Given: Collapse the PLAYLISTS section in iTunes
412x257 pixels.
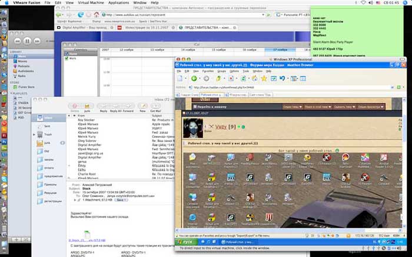Looking at the screenshot, I should point(11,93).
